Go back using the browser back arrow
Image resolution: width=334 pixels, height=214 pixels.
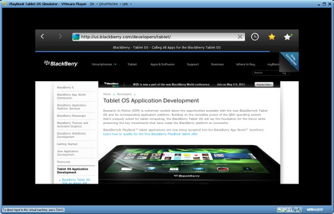click(42, 37)
